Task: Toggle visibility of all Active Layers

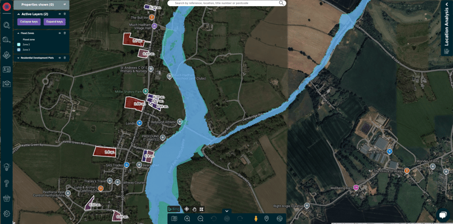Action: [60, 14]
